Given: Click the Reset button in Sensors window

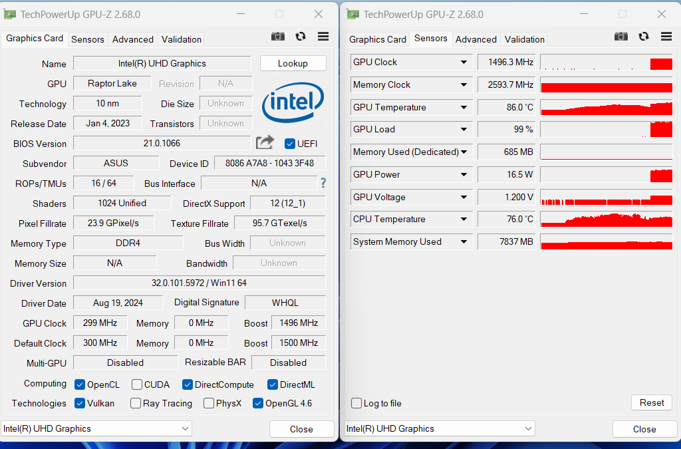Looking at the screenshot, I should 652,402.
